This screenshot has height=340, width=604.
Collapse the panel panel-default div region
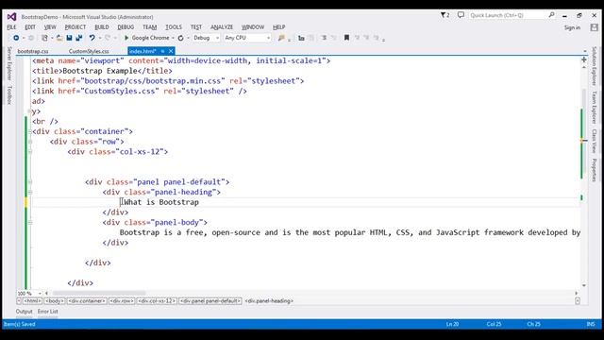tap(30, 182)
